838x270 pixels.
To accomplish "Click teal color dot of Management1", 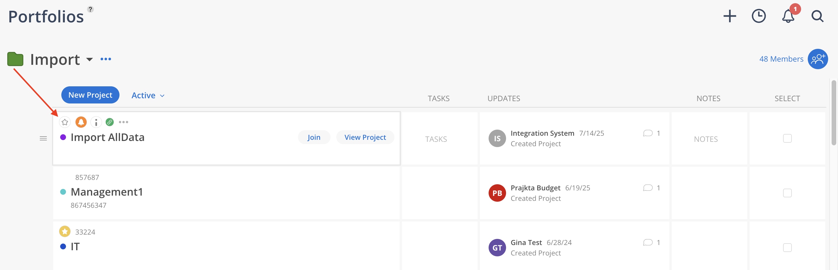I will click(x=63, y=192).
